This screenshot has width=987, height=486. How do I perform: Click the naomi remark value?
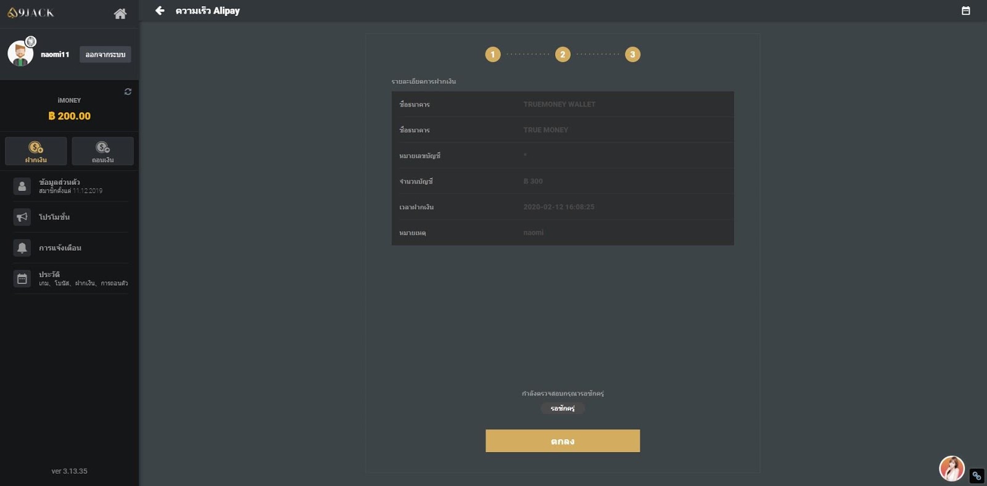(534, 233)
